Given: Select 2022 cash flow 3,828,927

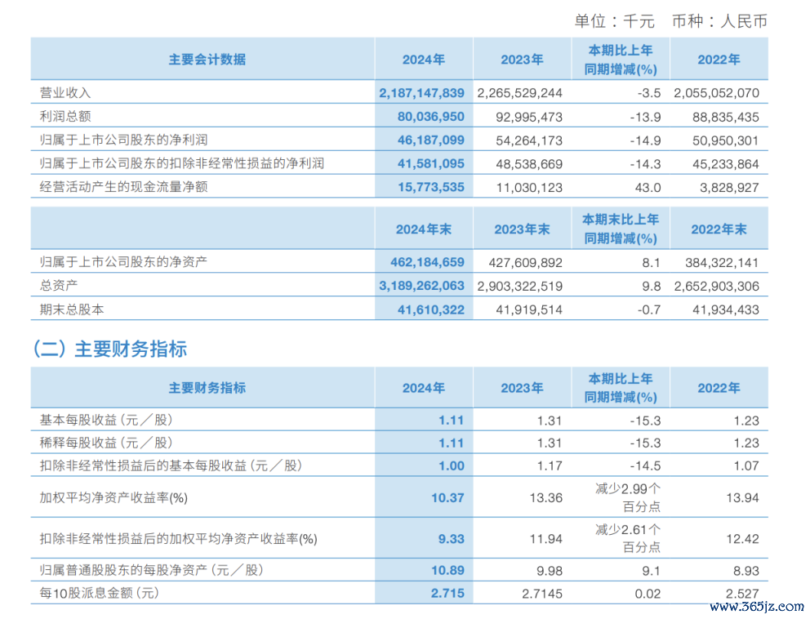Looking at the screenshot, I should 729,187.
